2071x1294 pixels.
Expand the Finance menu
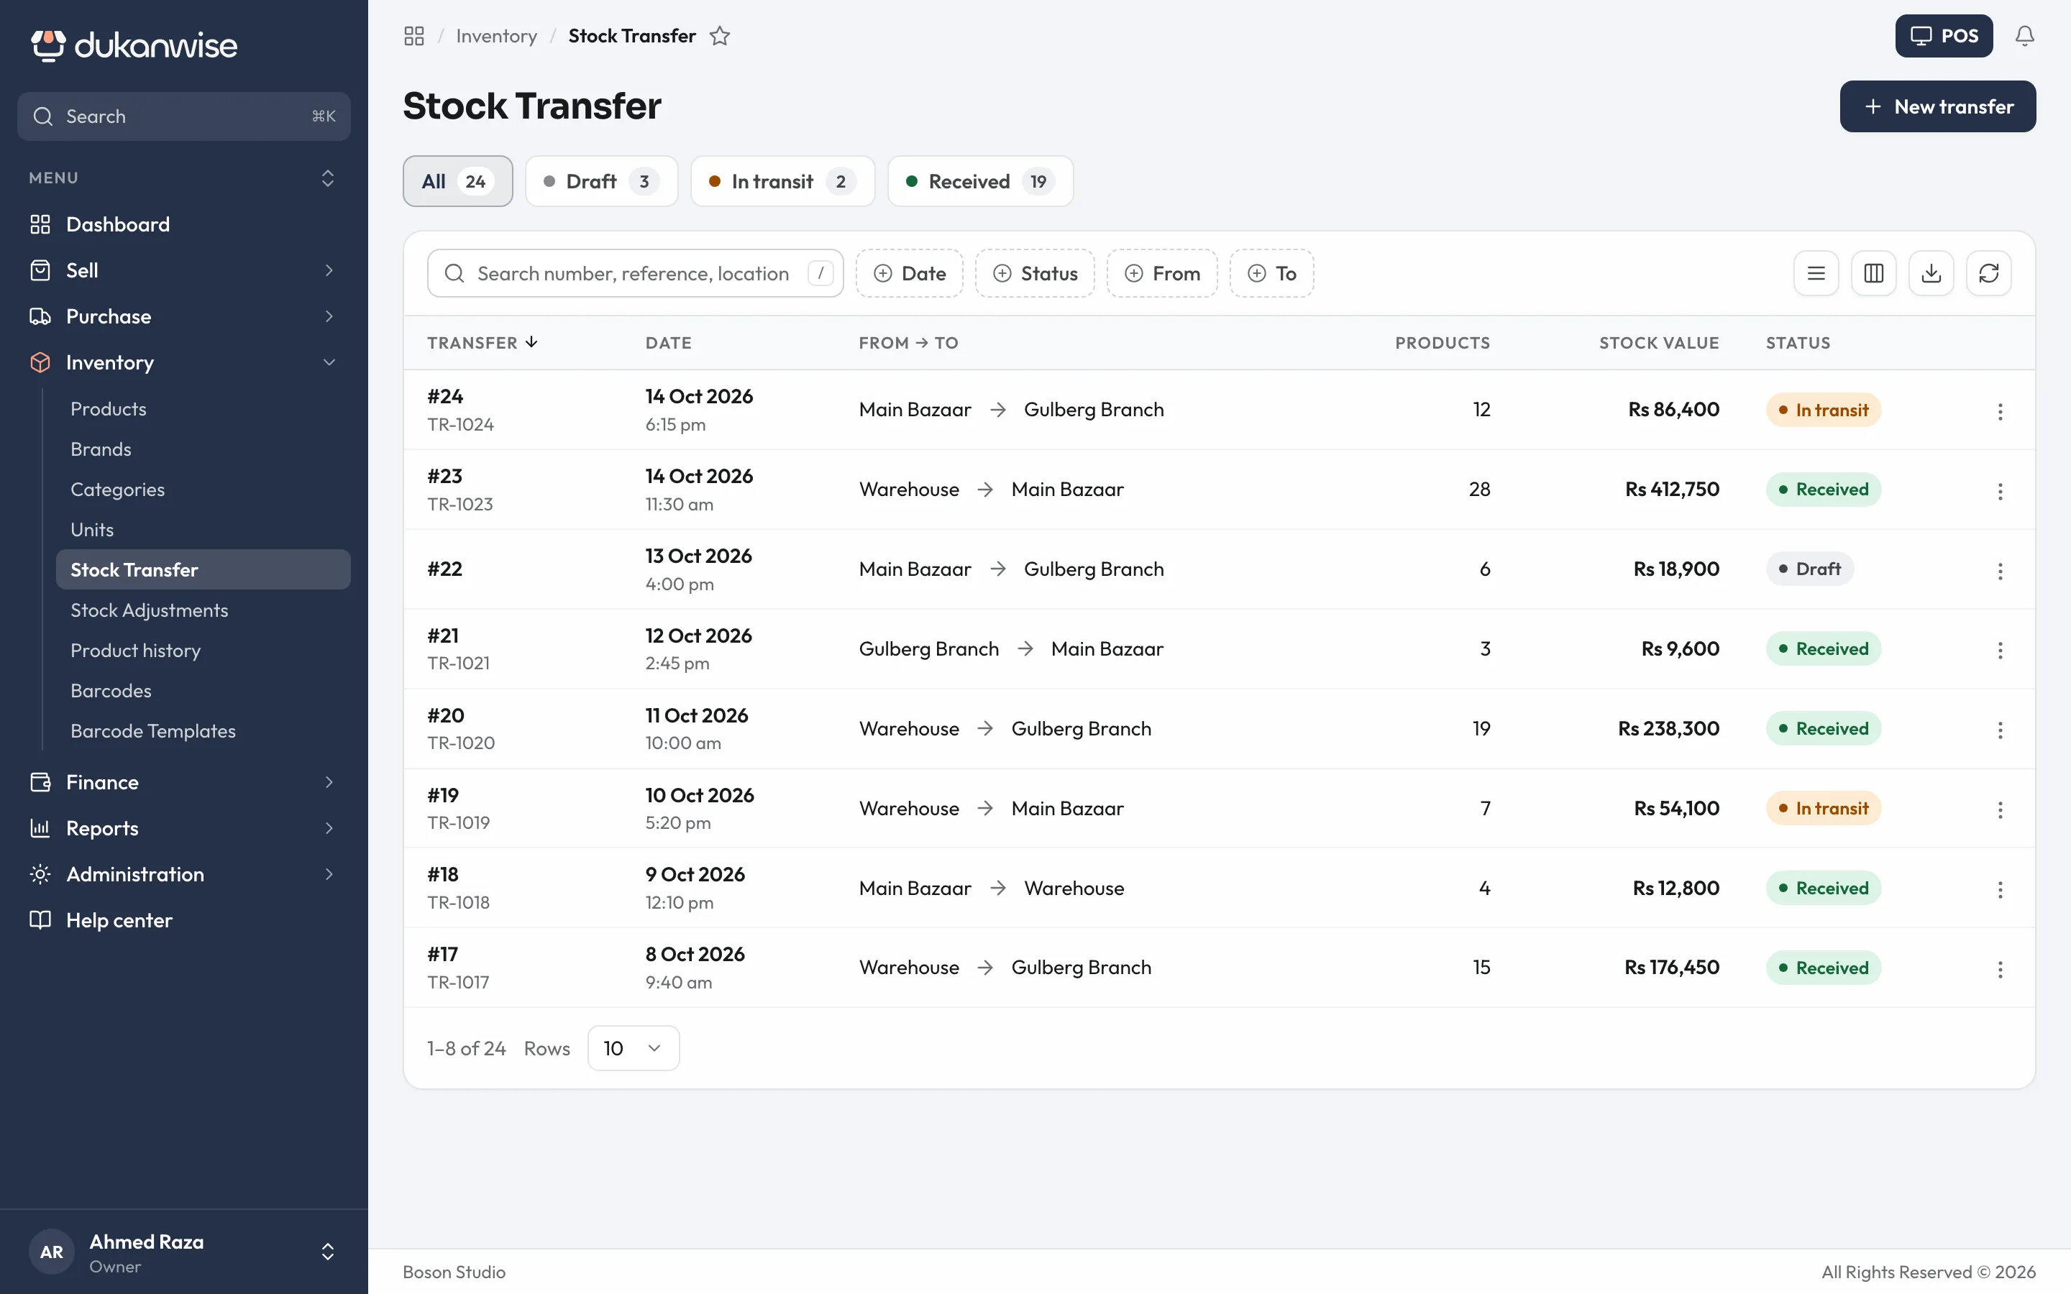click(184, 782)
